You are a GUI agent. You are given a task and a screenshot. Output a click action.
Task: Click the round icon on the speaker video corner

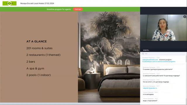[185, 17]
